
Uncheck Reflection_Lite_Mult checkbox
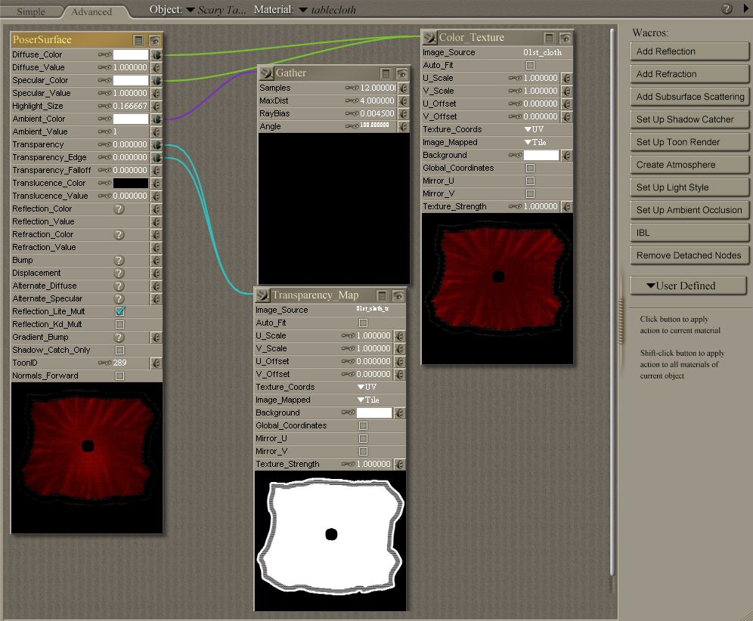[x=120, y=311]
